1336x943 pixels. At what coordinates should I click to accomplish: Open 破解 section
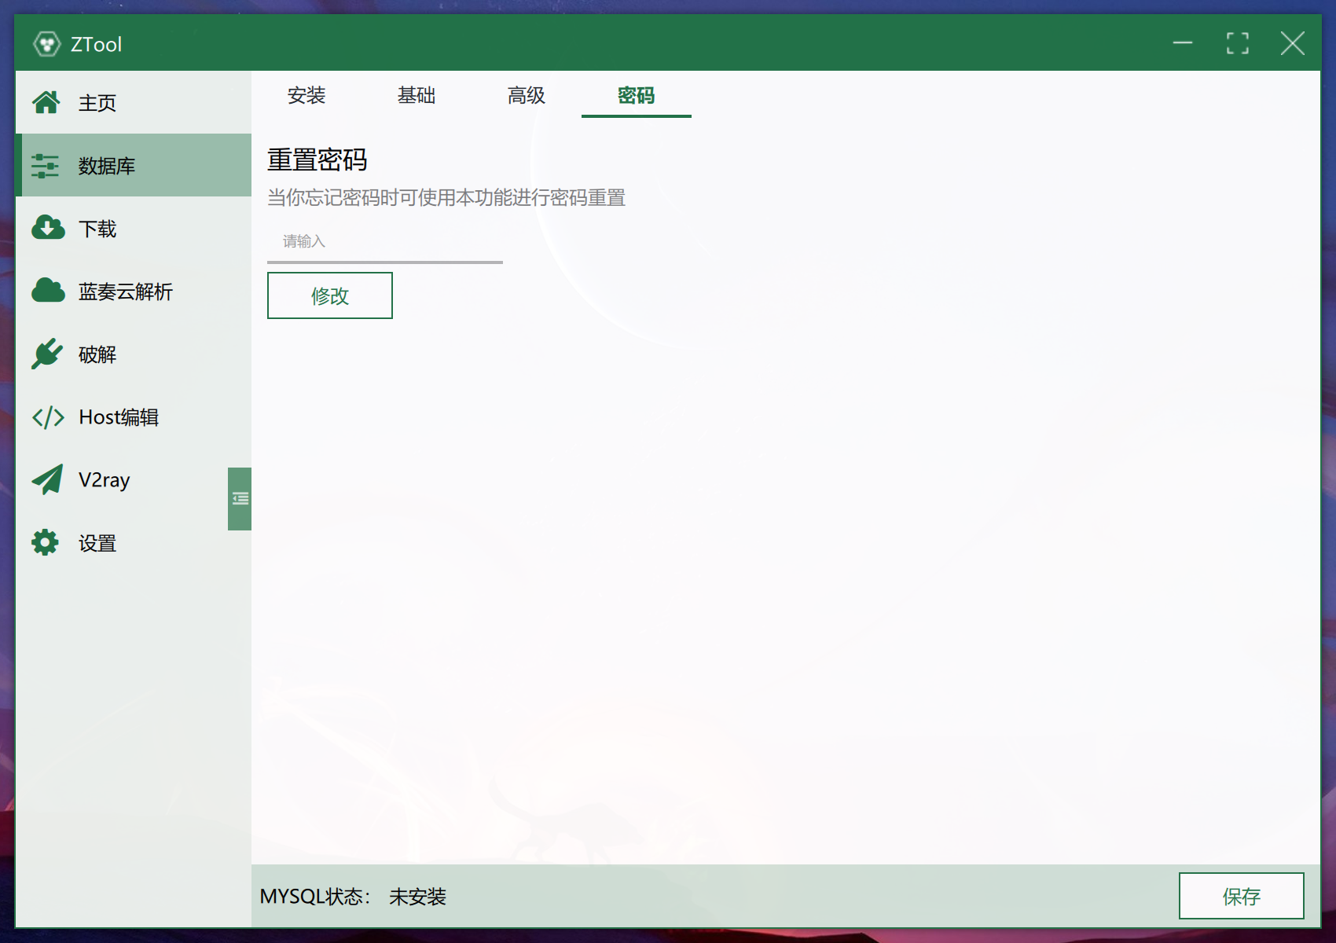(x=134, y=354)
